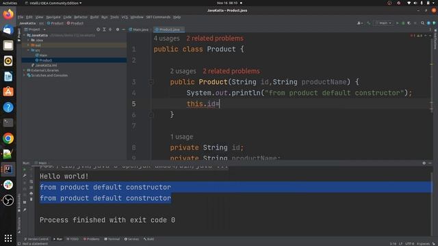Expand the out folder node
438x246 pixels.
click(x=28, y=45)
